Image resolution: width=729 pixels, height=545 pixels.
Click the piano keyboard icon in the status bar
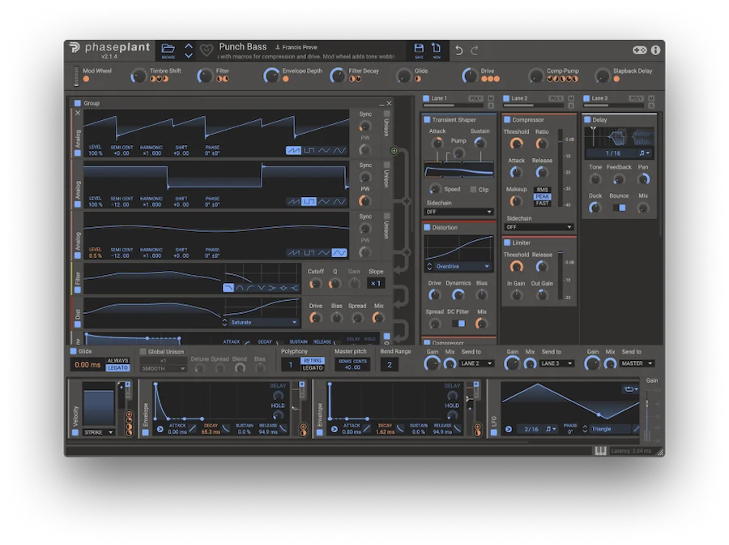point(600,451)
